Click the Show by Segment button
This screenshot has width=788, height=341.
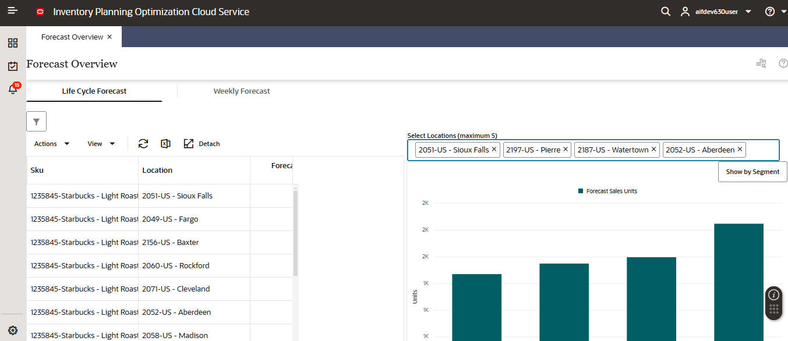pyautogui.click(x=752, y=172)
